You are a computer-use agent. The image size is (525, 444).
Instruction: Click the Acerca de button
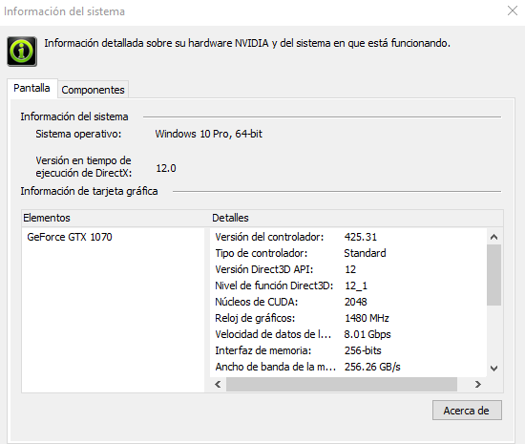467,411
